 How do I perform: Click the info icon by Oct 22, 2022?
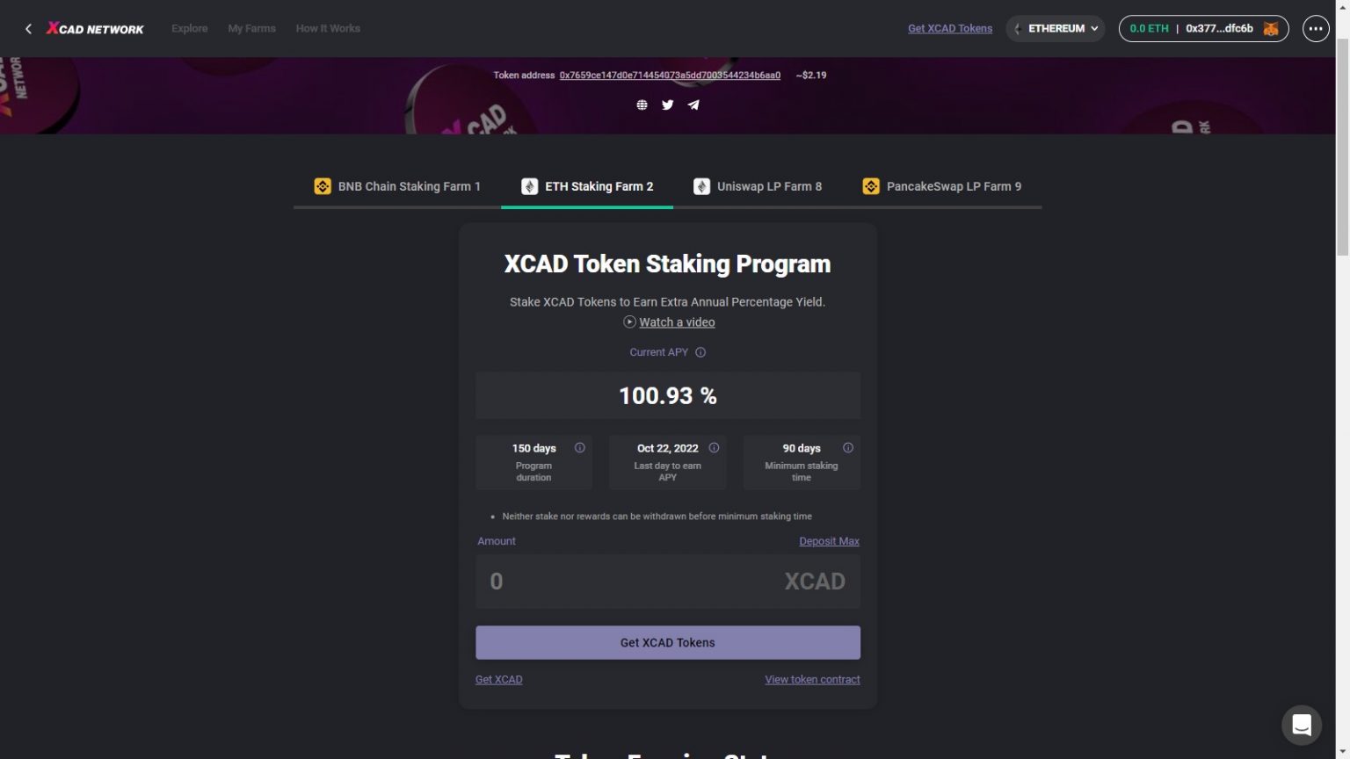pyautogui.click(x=715, y=447)
